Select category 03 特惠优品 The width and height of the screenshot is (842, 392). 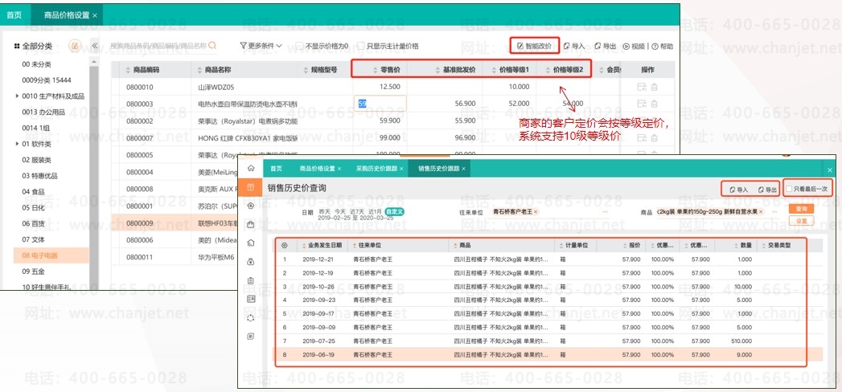tap(39, 175)
